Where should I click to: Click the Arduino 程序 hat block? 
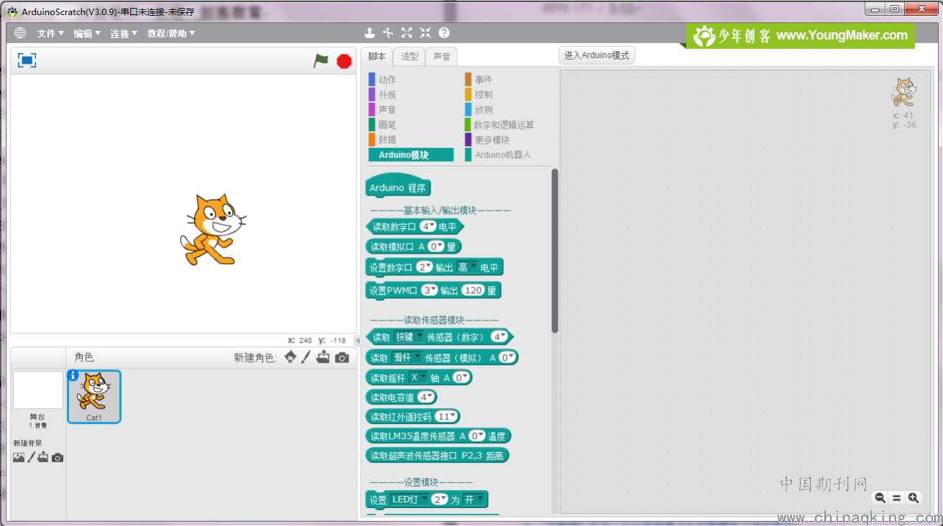(397, 187)
